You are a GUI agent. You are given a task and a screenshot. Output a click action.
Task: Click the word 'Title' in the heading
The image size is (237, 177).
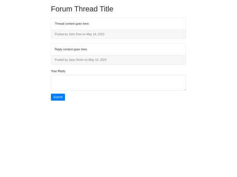tap(106, 9)
